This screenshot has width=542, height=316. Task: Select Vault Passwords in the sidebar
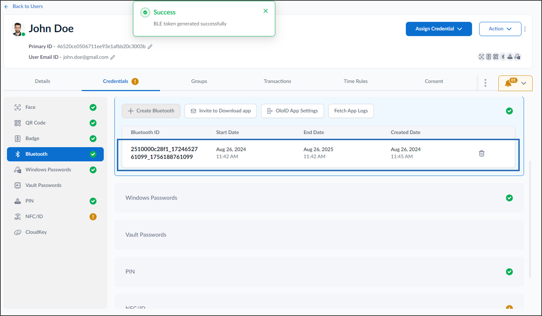(55, 185)
